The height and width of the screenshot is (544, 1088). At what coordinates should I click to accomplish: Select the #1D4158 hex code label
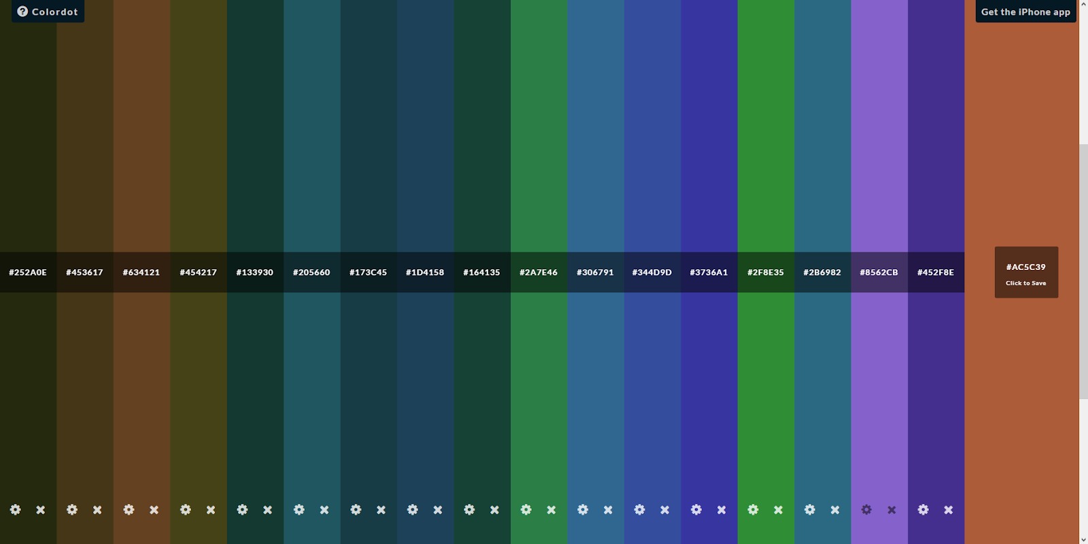tap(425, 272)
